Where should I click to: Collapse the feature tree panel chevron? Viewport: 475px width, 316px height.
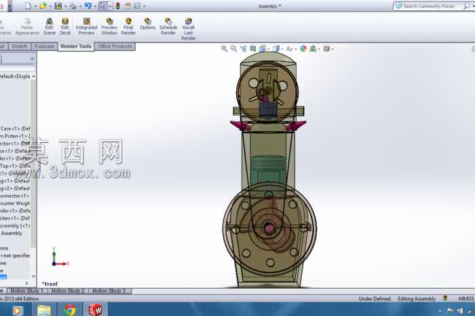tap(32, 58)
